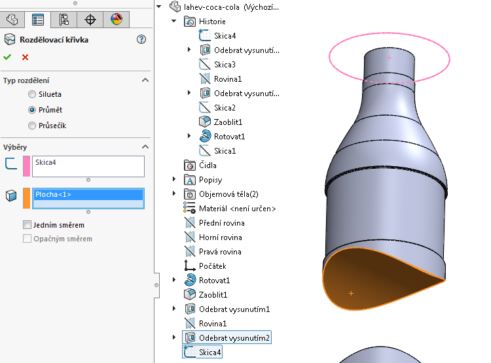Viewport: 491px width, 363px height.
Task: Collapse the lahev-coca-cola root node
Action: [x=159, y=7]
